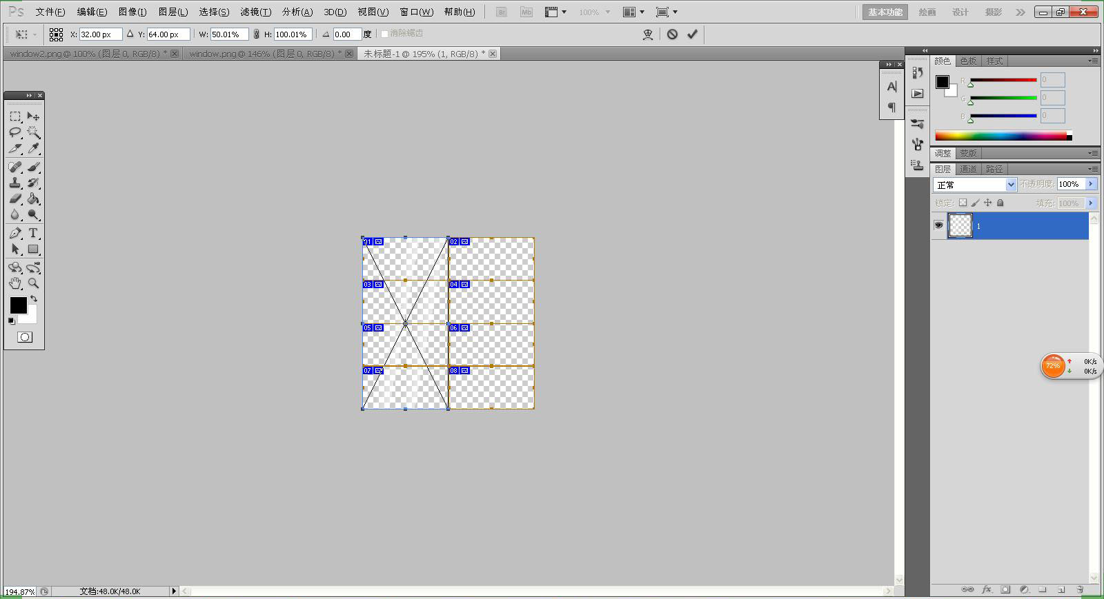
Task: Select the Move tool
Action: point(33,116)
